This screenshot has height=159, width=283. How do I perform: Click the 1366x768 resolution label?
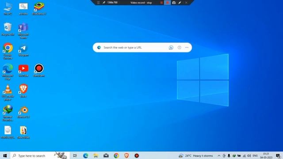click(112, 3)
